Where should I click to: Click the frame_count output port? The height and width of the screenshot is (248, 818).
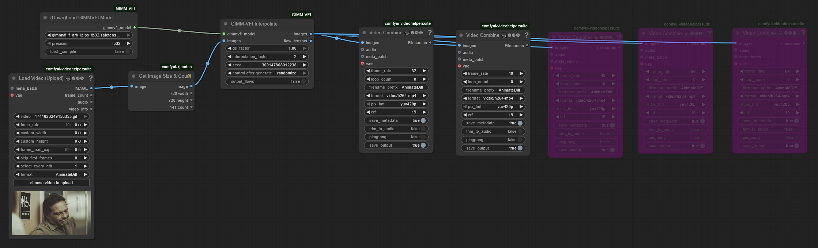91,95
